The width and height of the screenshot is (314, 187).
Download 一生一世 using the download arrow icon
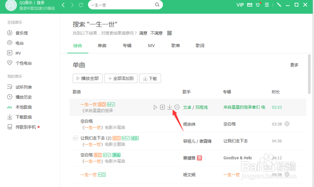170,107
